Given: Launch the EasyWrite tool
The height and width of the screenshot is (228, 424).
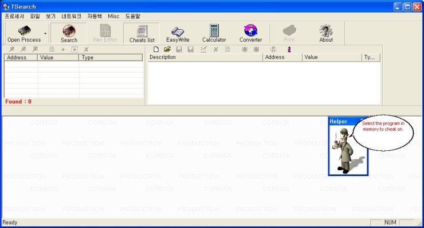Looking at the screenshot, I should click(178, 34).
